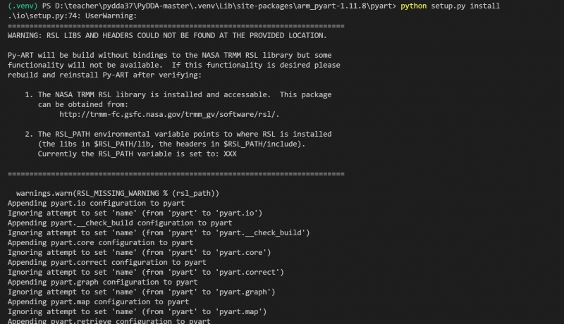
Task: Click the "Appending pyart.retrieve configuration" line
Action: click(109, 320)
